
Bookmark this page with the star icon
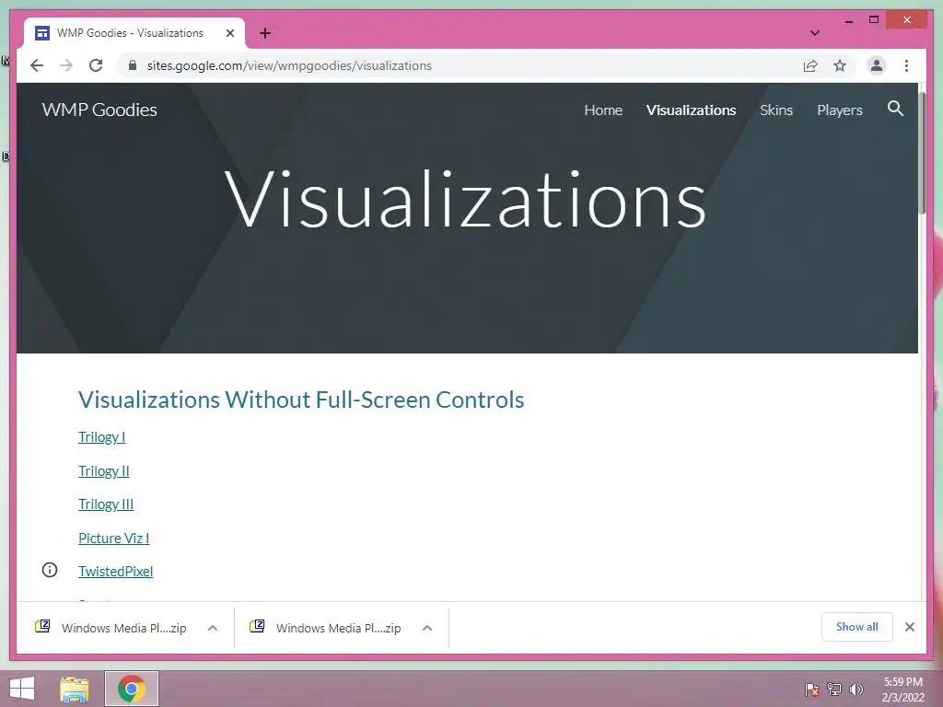click(x=840, y=65)
